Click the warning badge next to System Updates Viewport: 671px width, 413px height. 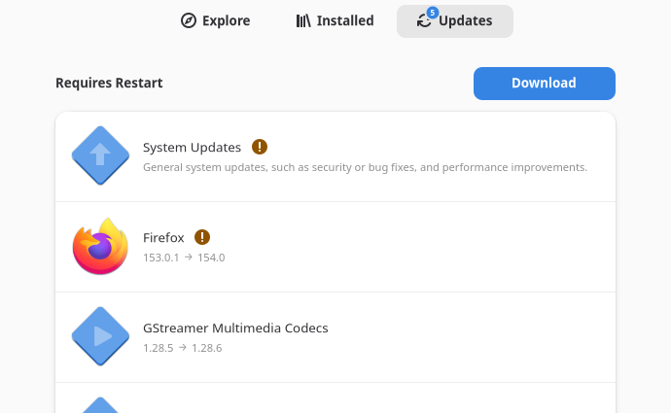click(x=260, y=147)
